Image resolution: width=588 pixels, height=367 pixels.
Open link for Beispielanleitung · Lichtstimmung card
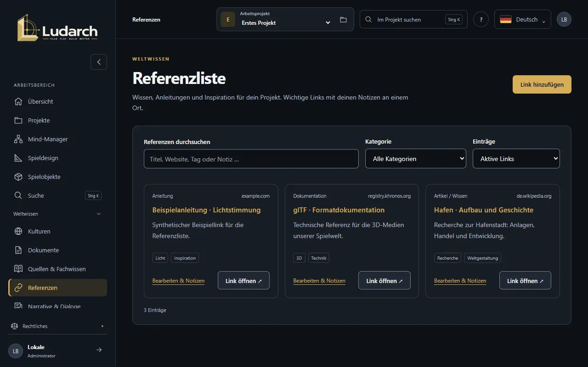(243, 280)
